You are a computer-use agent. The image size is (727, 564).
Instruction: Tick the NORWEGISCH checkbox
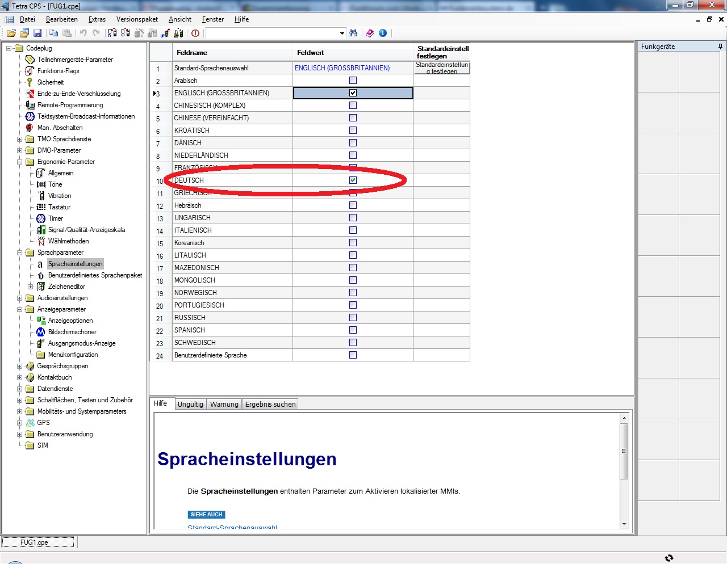(353, 293)
